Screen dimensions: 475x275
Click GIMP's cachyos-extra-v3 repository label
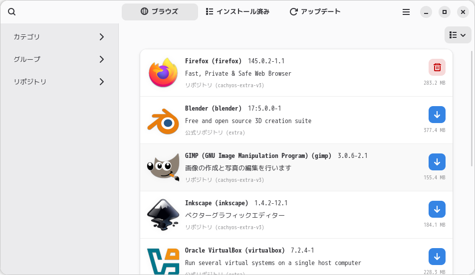pos(225,180)
